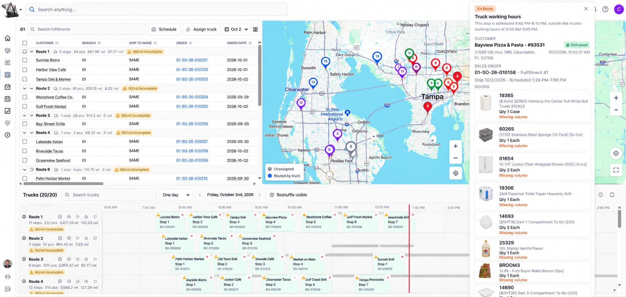The image size is (626, 297).
Task: Open the sidebar package box icon
Action: pyautogui.click(x=8, y=51)
